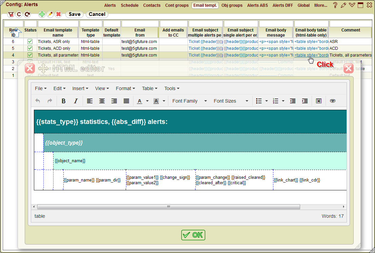The image size is (375, 253).
Task: Expand the text color dropdown arrow
Action: point(147,101)
